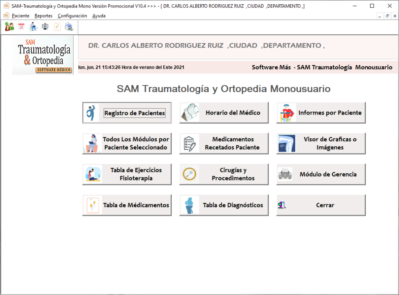This screenshot has width=399, height=295.
Task: Click the SAM logo icon in menu bar
Action: [6, 16]
